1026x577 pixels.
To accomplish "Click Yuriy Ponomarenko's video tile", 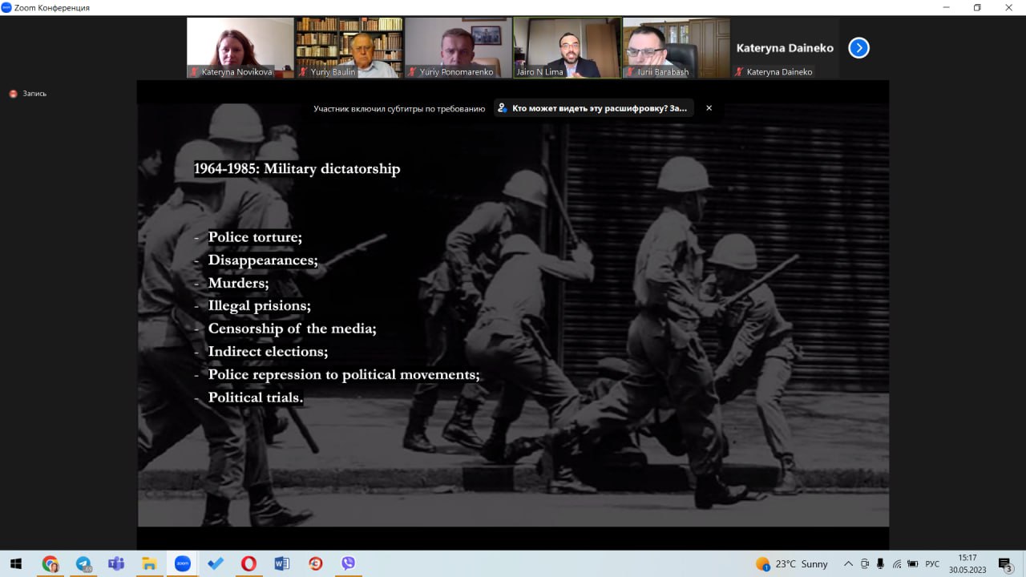I will [x=458, y=47].
